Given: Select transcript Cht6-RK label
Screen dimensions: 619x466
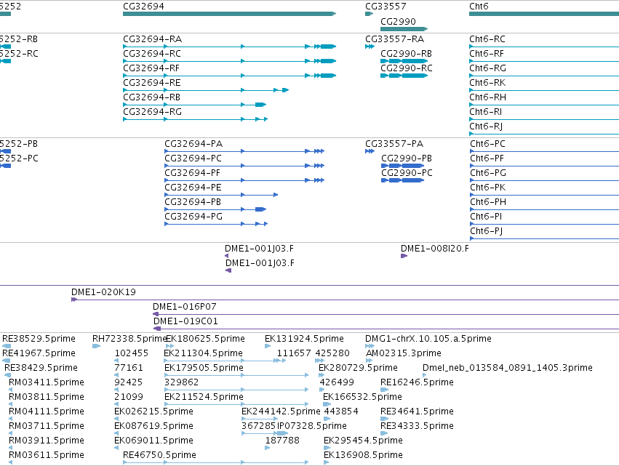Looking at the screenshot, I should coord(487,83).
